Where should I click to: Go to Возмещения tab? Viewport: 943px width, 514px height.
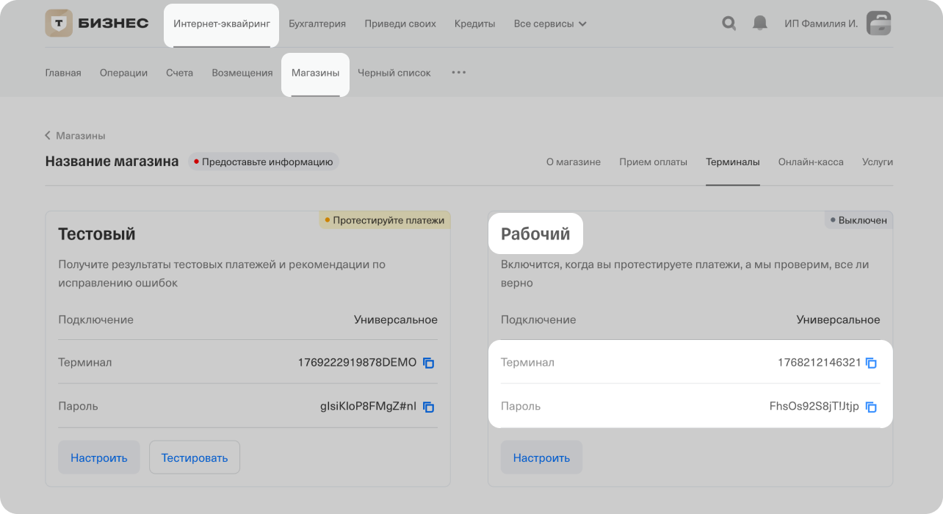click(x=242, y=73)
